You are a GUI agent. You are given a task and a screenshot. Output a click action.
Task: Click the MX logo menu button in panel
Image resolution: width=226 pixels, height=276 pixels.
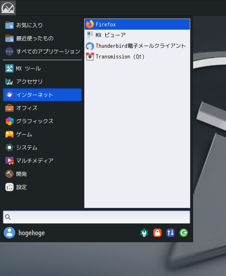[x=8, y=8]
